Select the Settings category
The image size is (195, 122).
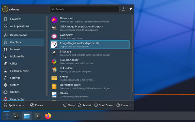(x=23, y=78)
